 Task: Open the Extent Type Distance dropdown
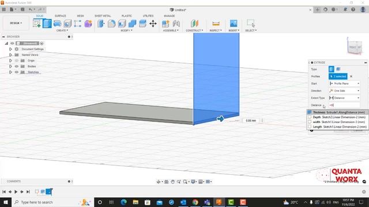click(x=344, y=98)
